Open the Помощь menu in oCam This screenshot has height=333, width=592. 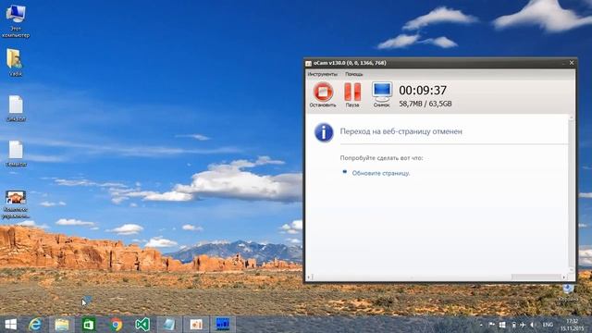click(353, 74)
